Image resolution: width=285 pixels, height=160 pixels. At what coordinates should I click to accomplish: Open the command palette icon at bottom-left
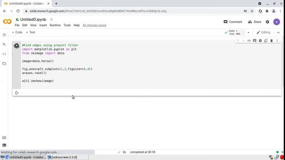(4, 138)
